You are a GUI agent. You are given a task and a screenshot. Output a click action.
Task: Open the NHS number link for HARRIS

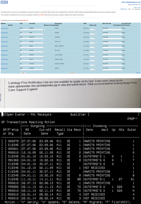pos(4,50)
